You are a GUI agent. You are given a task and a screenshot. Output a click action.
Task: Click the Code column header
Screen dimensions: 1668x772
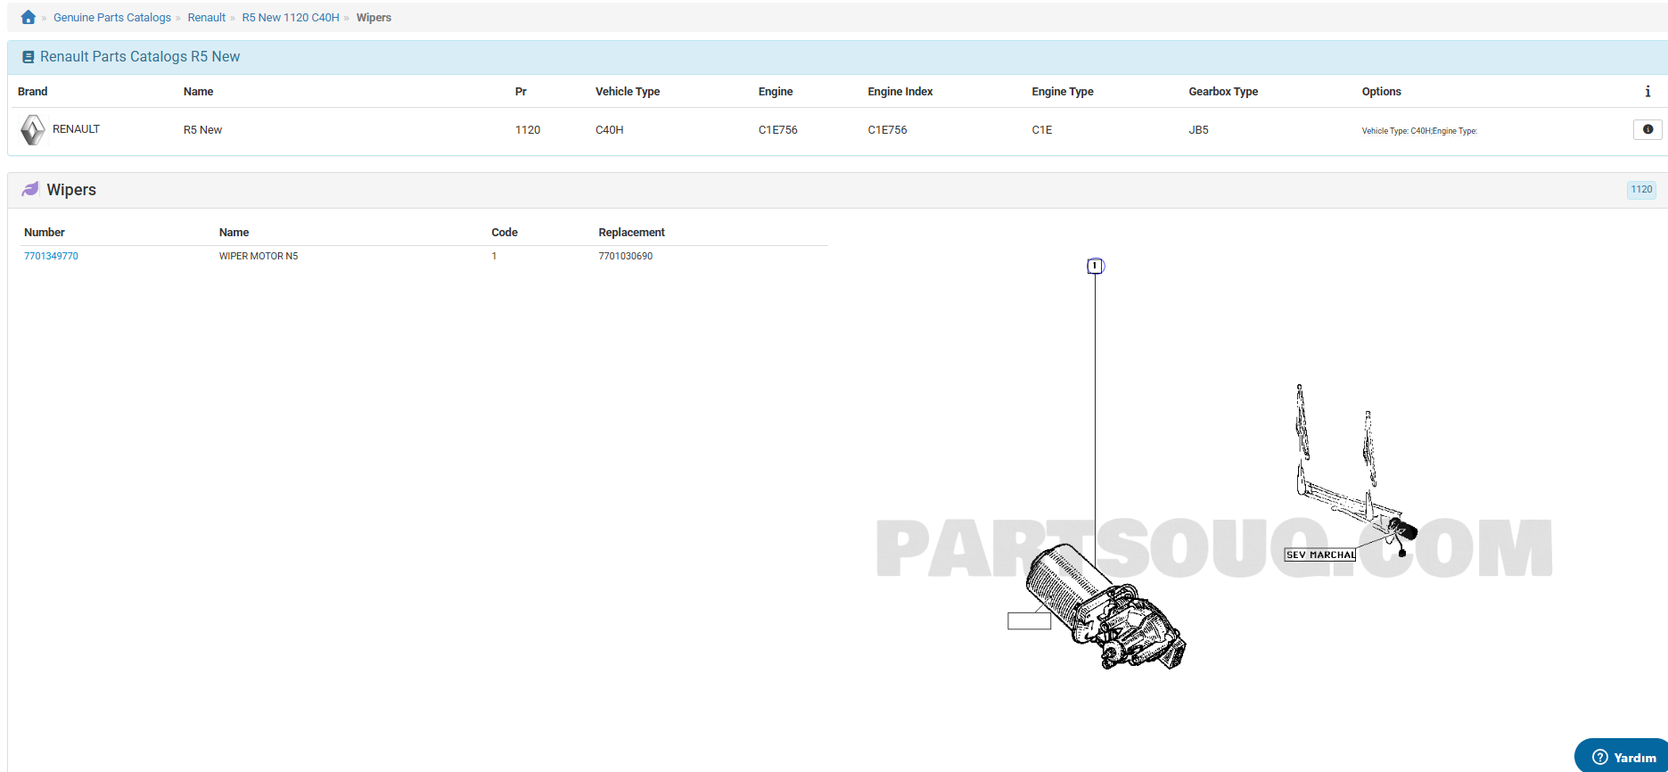(x=505, y=233)
